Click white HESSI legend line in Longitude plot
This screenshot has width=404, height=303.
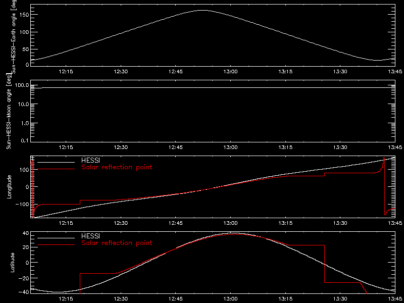(56, 162)
